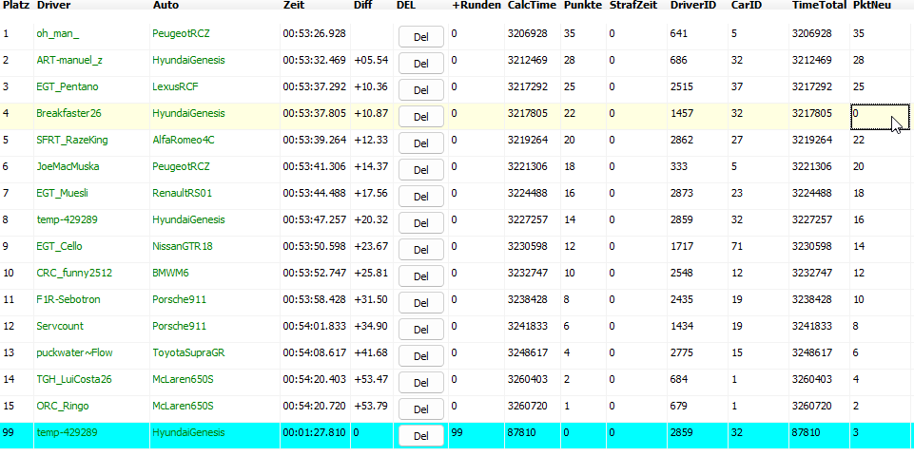This screenshot has height=456, width=914.
Task: Click Del button for ORC_Ringo
Action: pyautogui.click(x=420, y=409)
